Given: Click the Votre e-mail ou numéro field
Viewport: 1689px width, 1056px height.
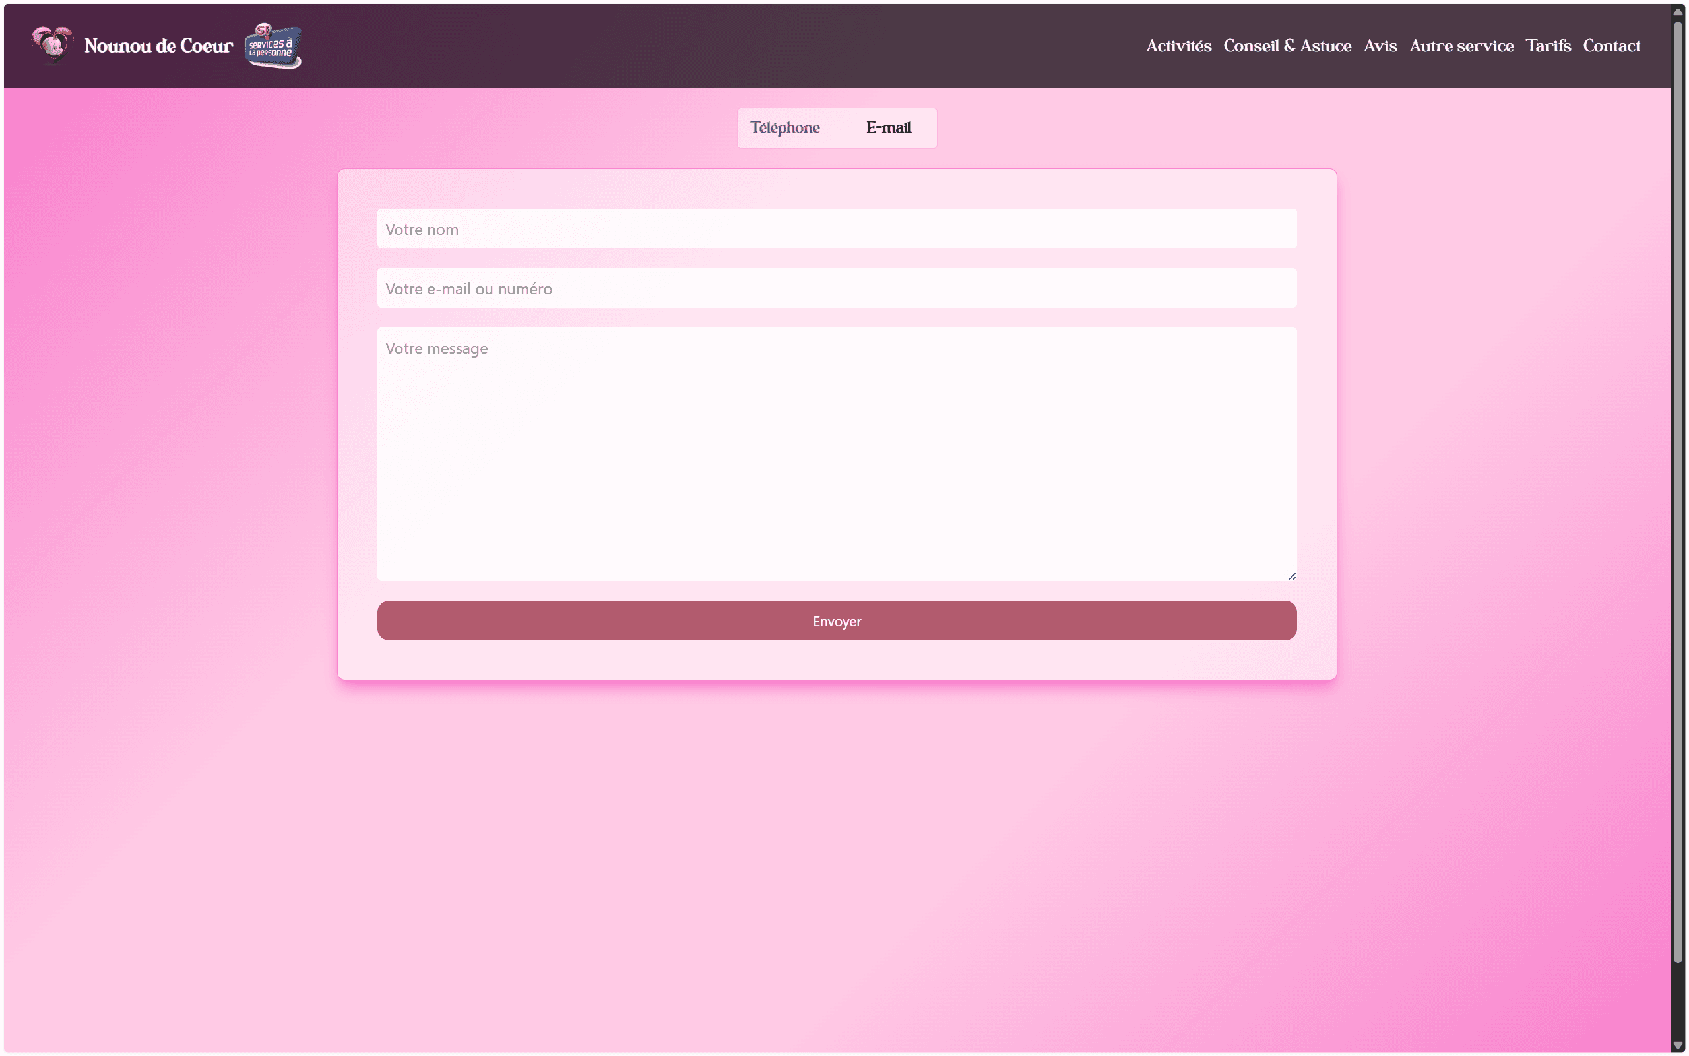Looking at the screenshot, I should coord(836,288).
